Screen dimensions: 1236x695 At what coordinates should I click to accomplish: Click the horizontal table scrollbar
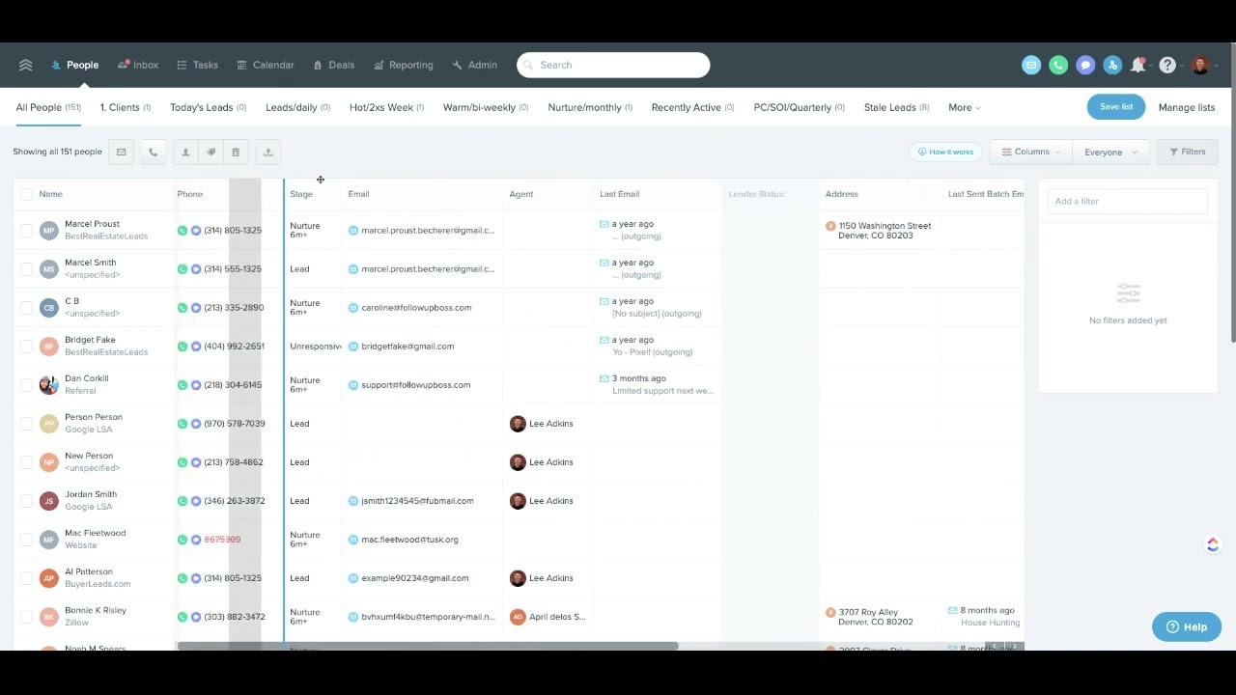(427, 646)
